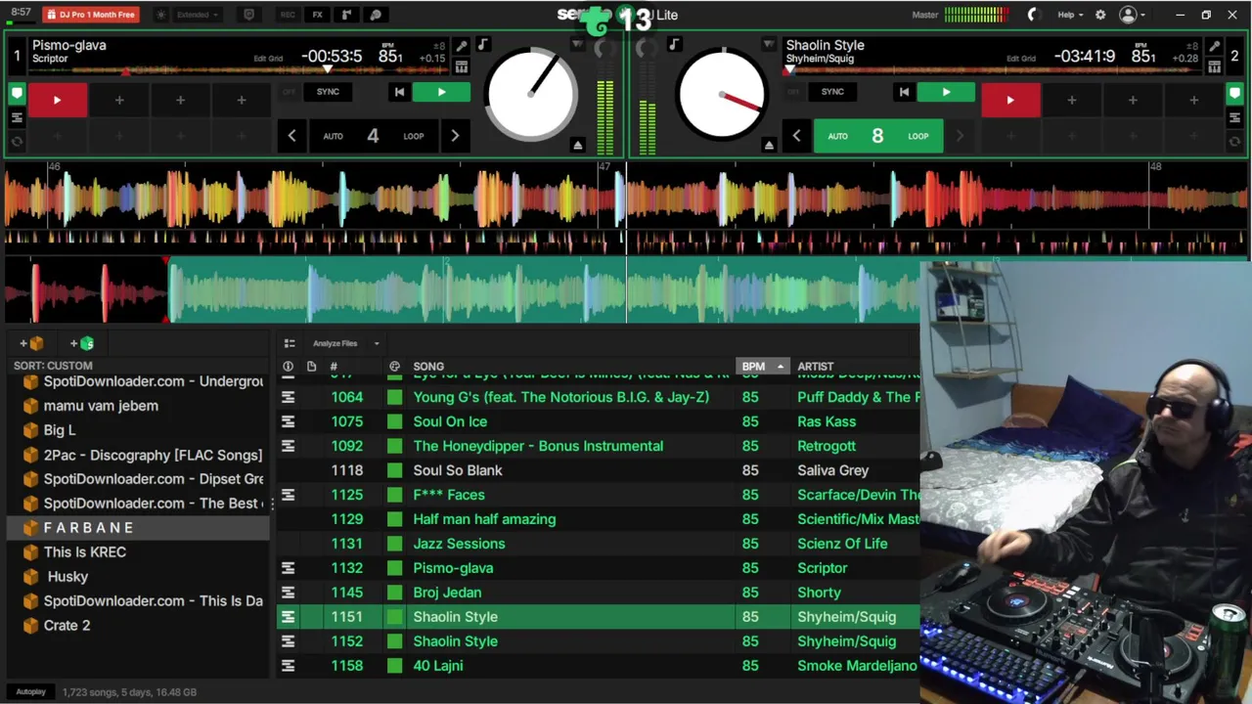The image size is (1252, 704).
Task: Click Edit Grid on deck 1
Action: (x=268, y=59)
